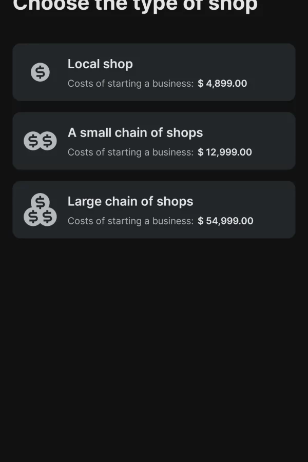Pick the 'Large chain of shops' title
The height and width of the screenshot is (462, 308).
pos(130,201)
